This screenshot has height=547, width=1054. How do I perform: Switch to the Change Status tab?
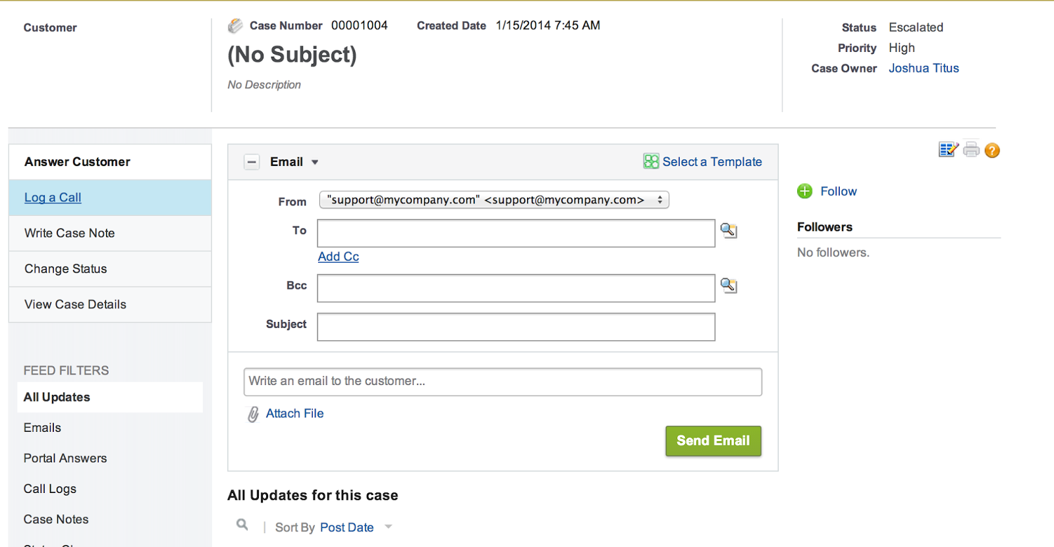66,269
